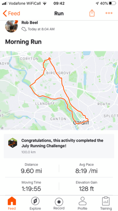Viewport: 118px width, 211px height.
Task: Open the July Running Challenge congratulations card
Action: [x=59, y=146]
